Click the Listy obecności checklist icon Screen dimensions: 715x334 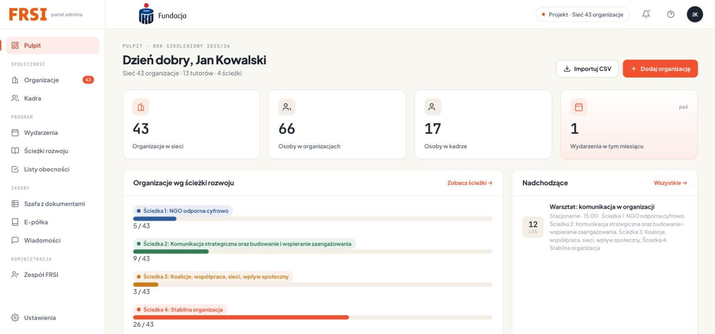click(x=15, y=169)
